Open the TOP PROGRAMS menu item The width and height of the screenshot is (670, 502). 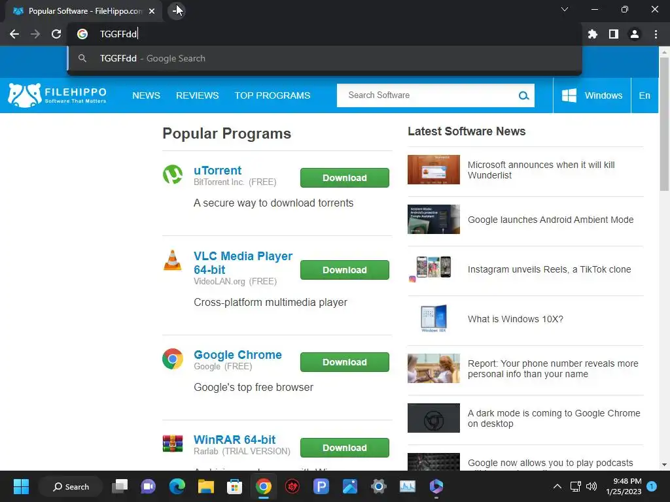tap(272, 95)
